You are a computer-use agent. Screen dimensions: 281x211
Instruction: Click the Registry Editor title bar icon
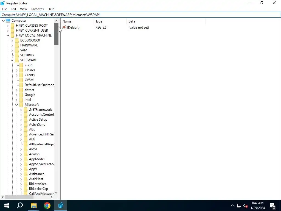[x=2, y=3]
